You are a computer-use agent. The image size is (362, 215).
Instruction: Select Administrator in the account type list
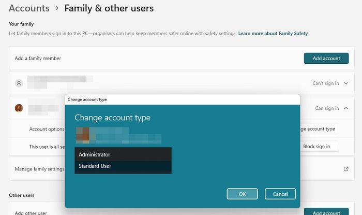[123, 154]
